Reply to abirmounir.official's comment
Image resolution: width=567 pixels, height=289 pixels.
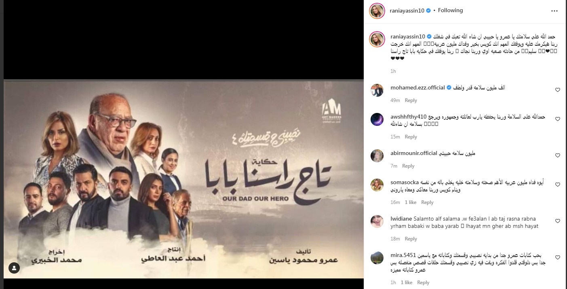(408, 166)
